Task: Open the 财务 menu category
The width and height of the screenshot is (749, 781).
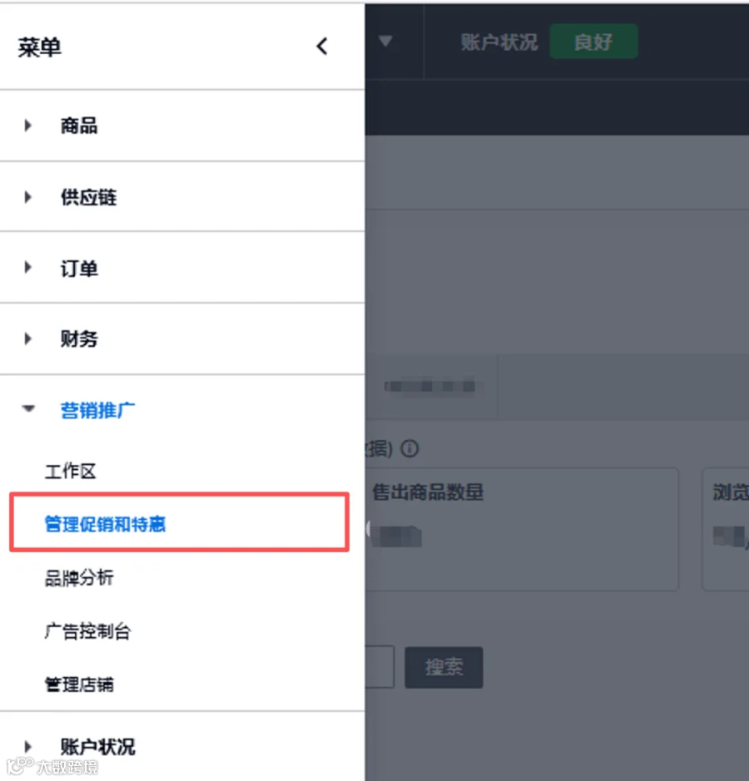Action: [79, 339]
